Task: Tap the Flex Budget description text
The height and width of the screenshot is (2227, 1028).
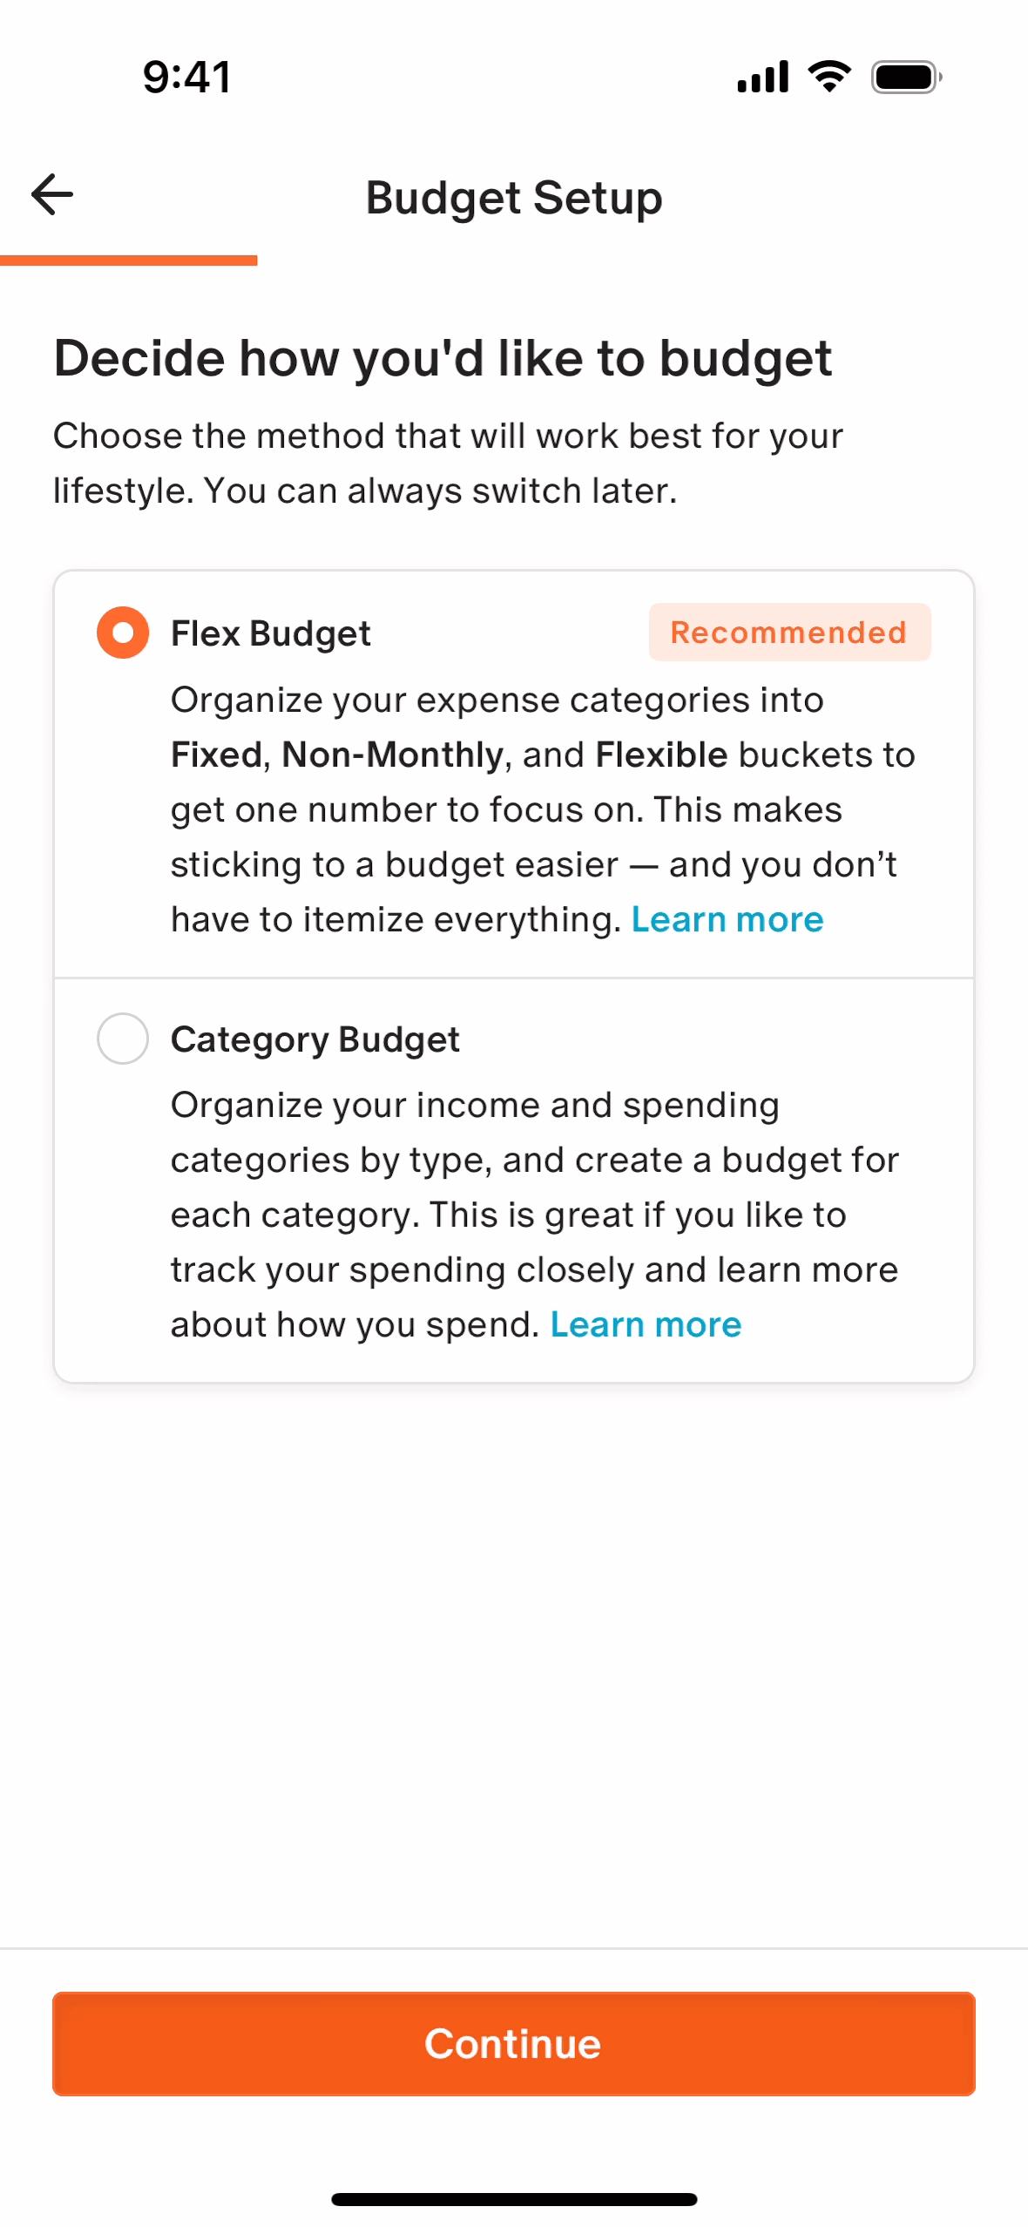Action: 523,809
